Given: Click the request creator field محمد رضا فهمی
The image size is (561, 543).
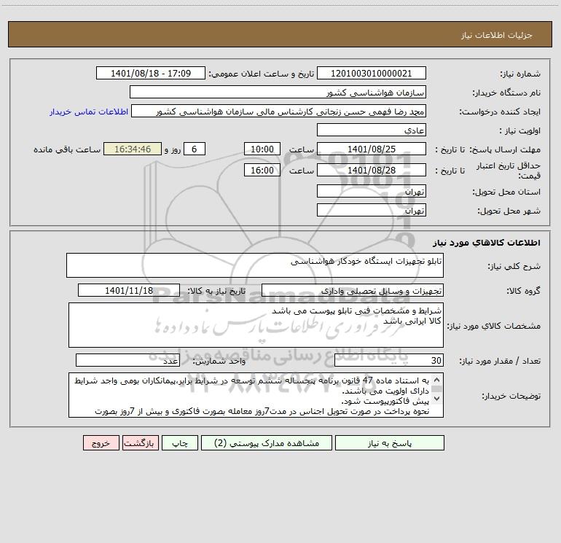Looking at the screenshot, I should pos(279,111).
